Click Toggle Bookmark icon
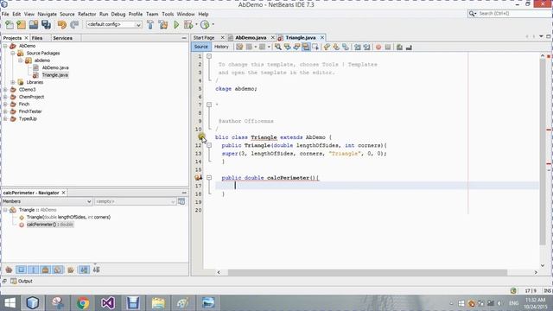Screen dimensions: 553x311 [346, 47]
